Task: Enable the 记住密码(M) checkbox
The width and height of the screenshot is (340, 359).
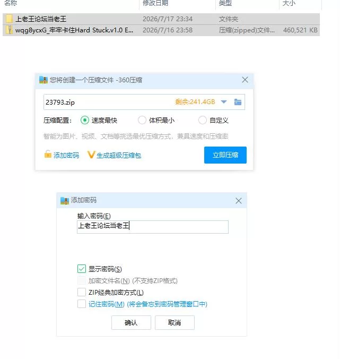Action: point(82,304)
